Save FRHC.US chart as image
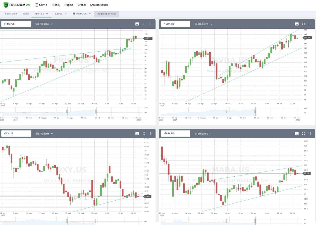This screenshot has height=225, width=316. point(137,24)
